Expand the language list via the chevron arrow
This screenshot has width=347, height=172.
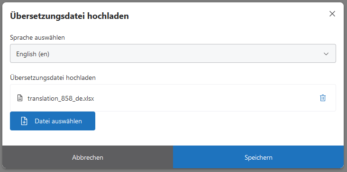pyautogui.click(x=326, y=54)
